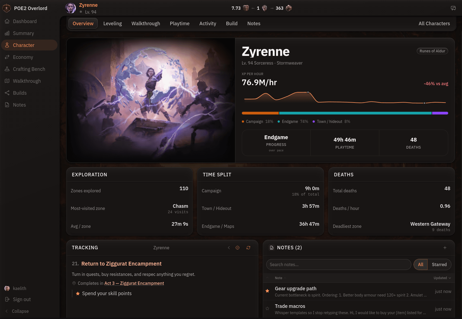Click the Endgame 74% legend entry
The image size is (462, 319).
293,122
